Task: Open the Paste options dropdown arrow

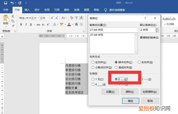Action: 6,27
